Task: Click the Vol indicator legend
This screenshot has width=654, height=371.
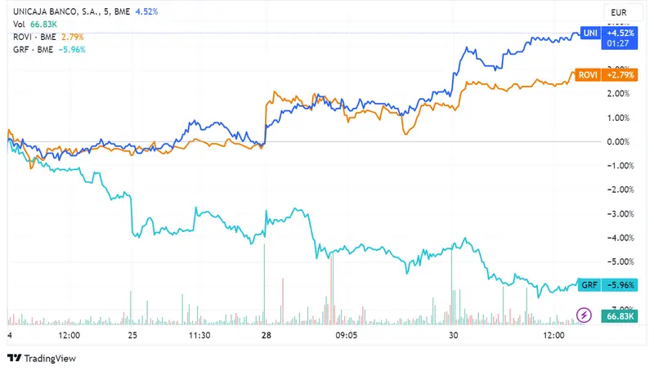Action: click(20, 25)
